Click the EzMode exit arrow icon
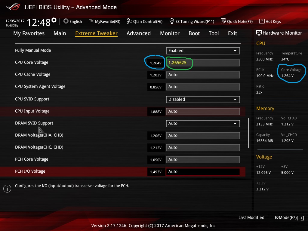The height and width of the screenshot is (231, 308). 301,218
